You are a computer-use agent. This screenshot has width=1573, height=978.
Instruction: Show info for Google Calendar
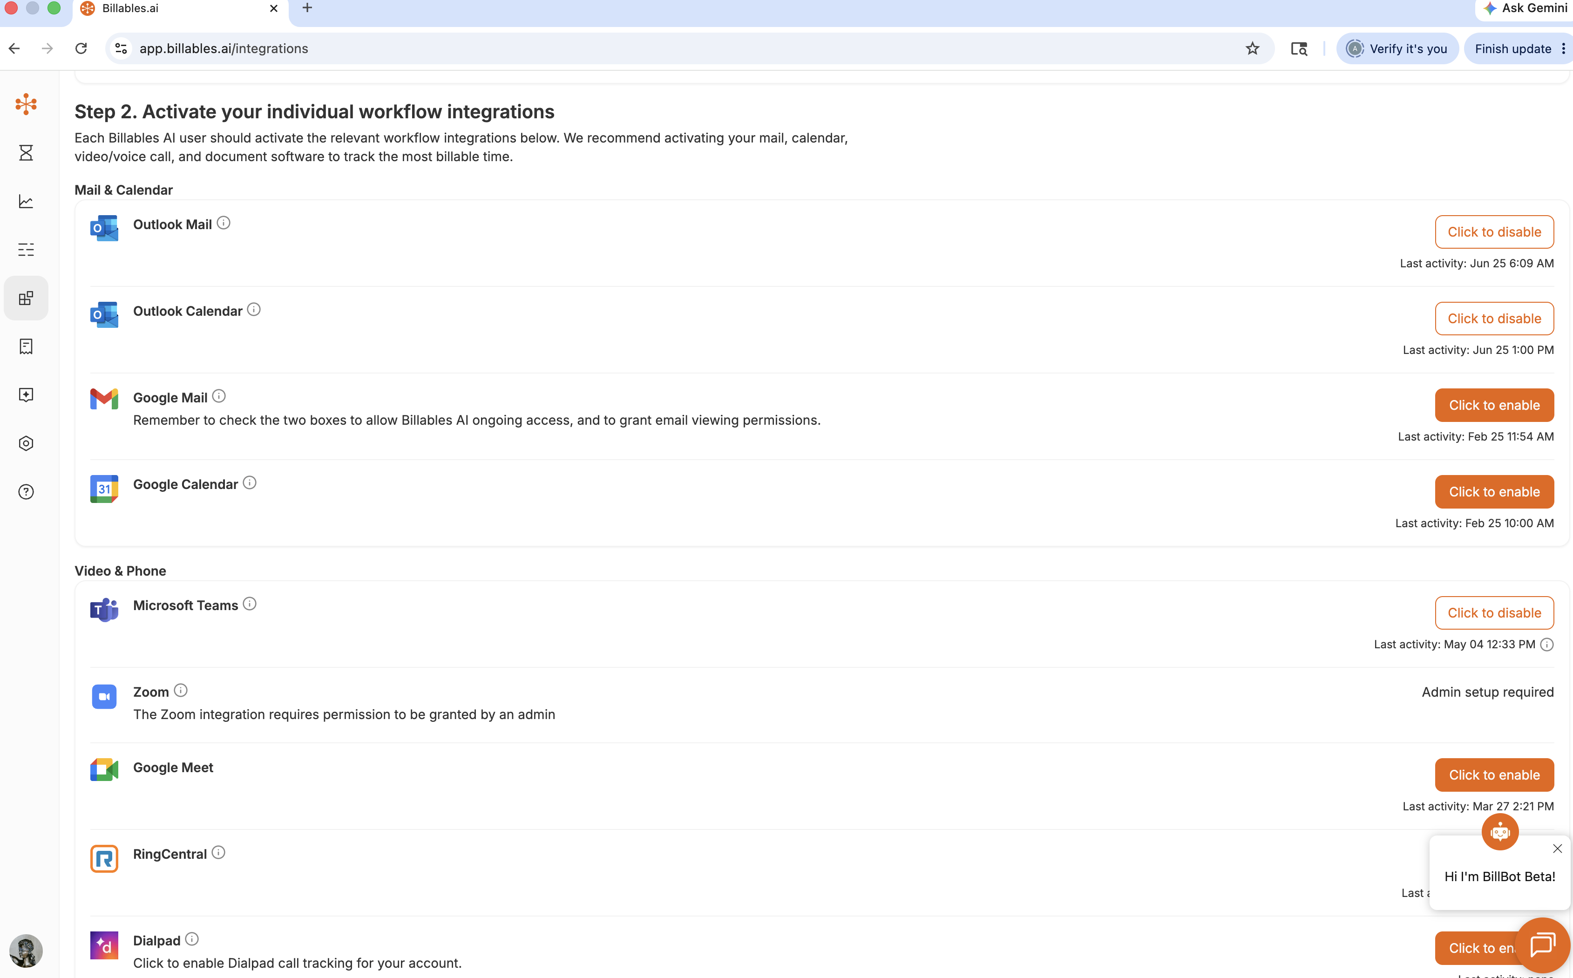pyautogui.click(x=249, y=483)
